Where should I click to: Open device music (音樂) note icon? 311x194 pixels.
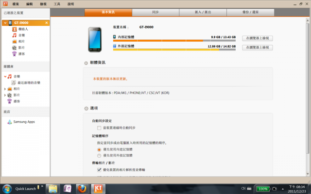point(14,35)
